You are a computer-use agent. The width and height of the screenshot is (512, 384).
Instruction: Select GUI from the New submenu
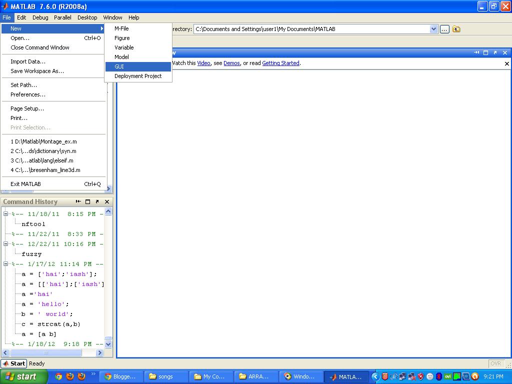pyautogui.click(x=138, y=66)
